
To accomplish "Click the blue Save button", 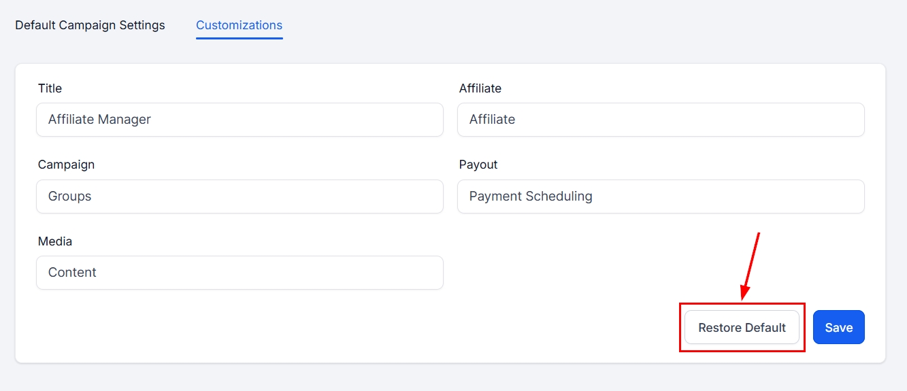I will tap(838, 328).
